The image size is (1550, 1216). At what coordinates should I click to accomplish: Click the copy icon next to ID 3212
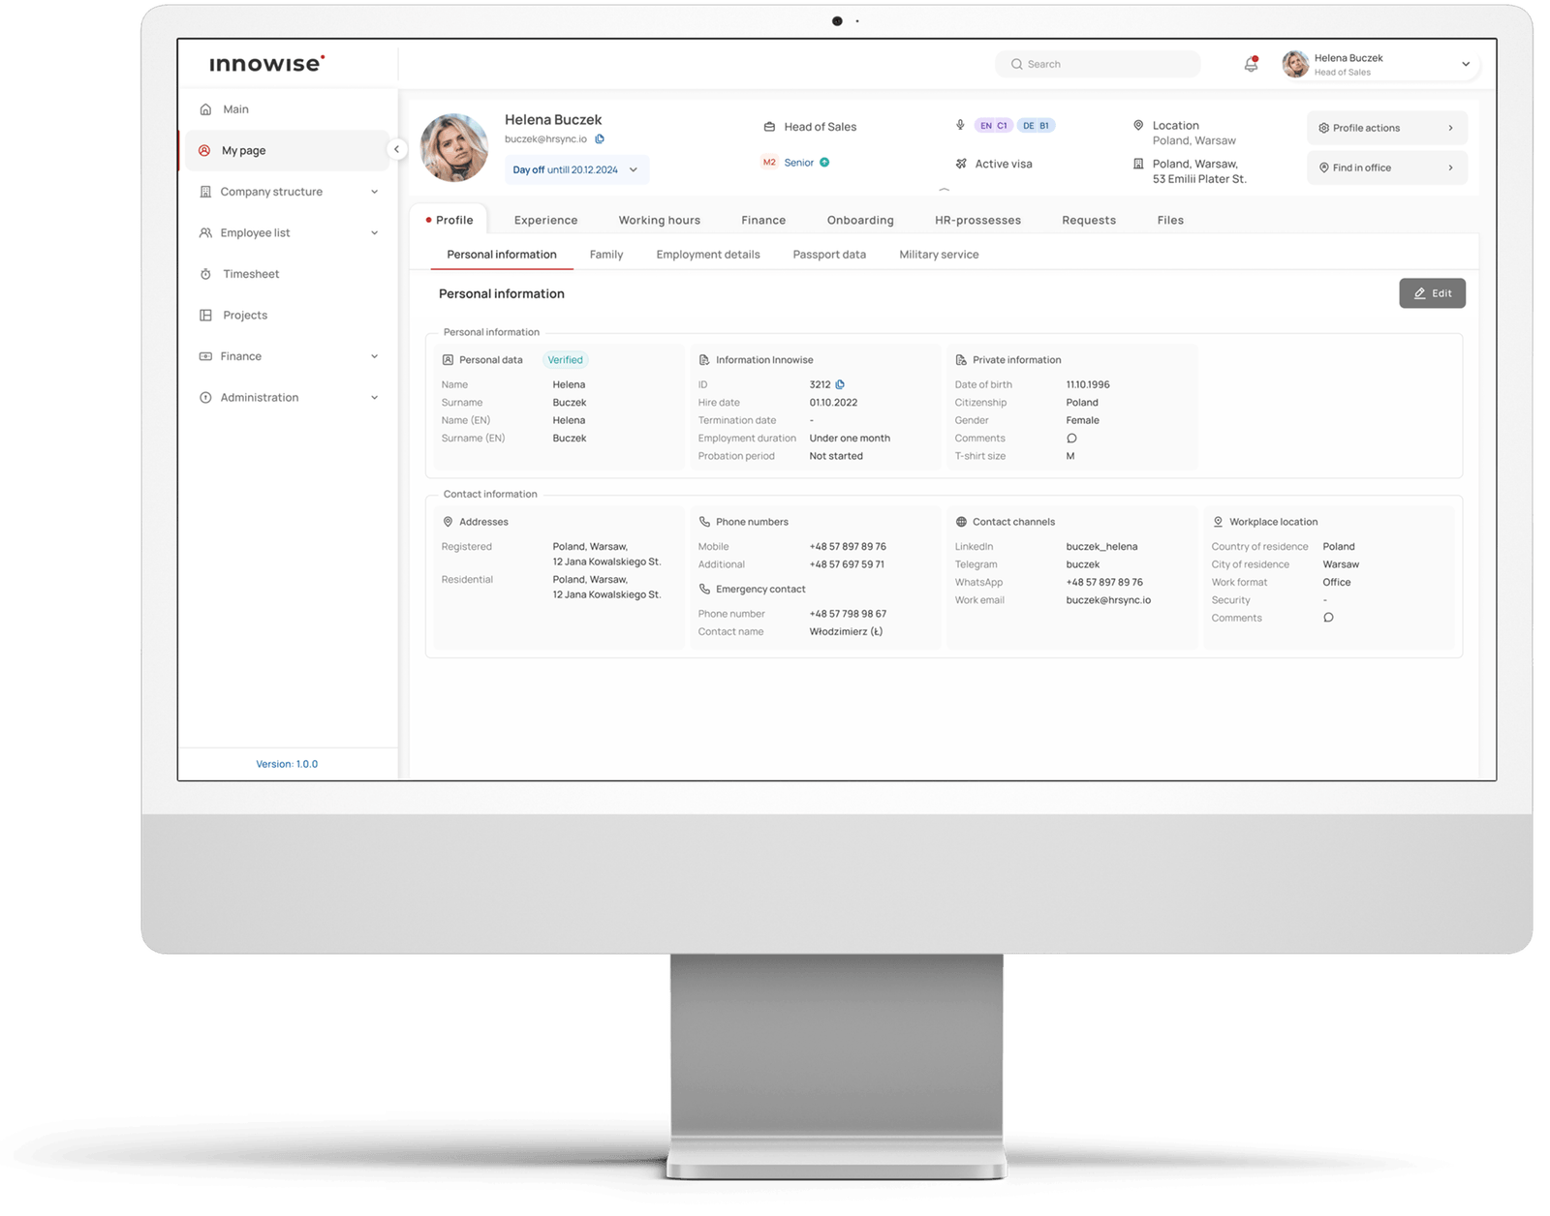pyautogui.click(x=839, y=384)
